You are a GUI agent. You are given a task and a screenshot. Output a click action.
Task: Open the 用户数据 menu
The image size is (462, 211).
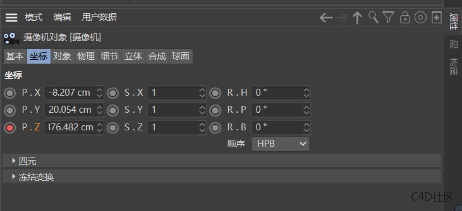[x=99, y=17]
